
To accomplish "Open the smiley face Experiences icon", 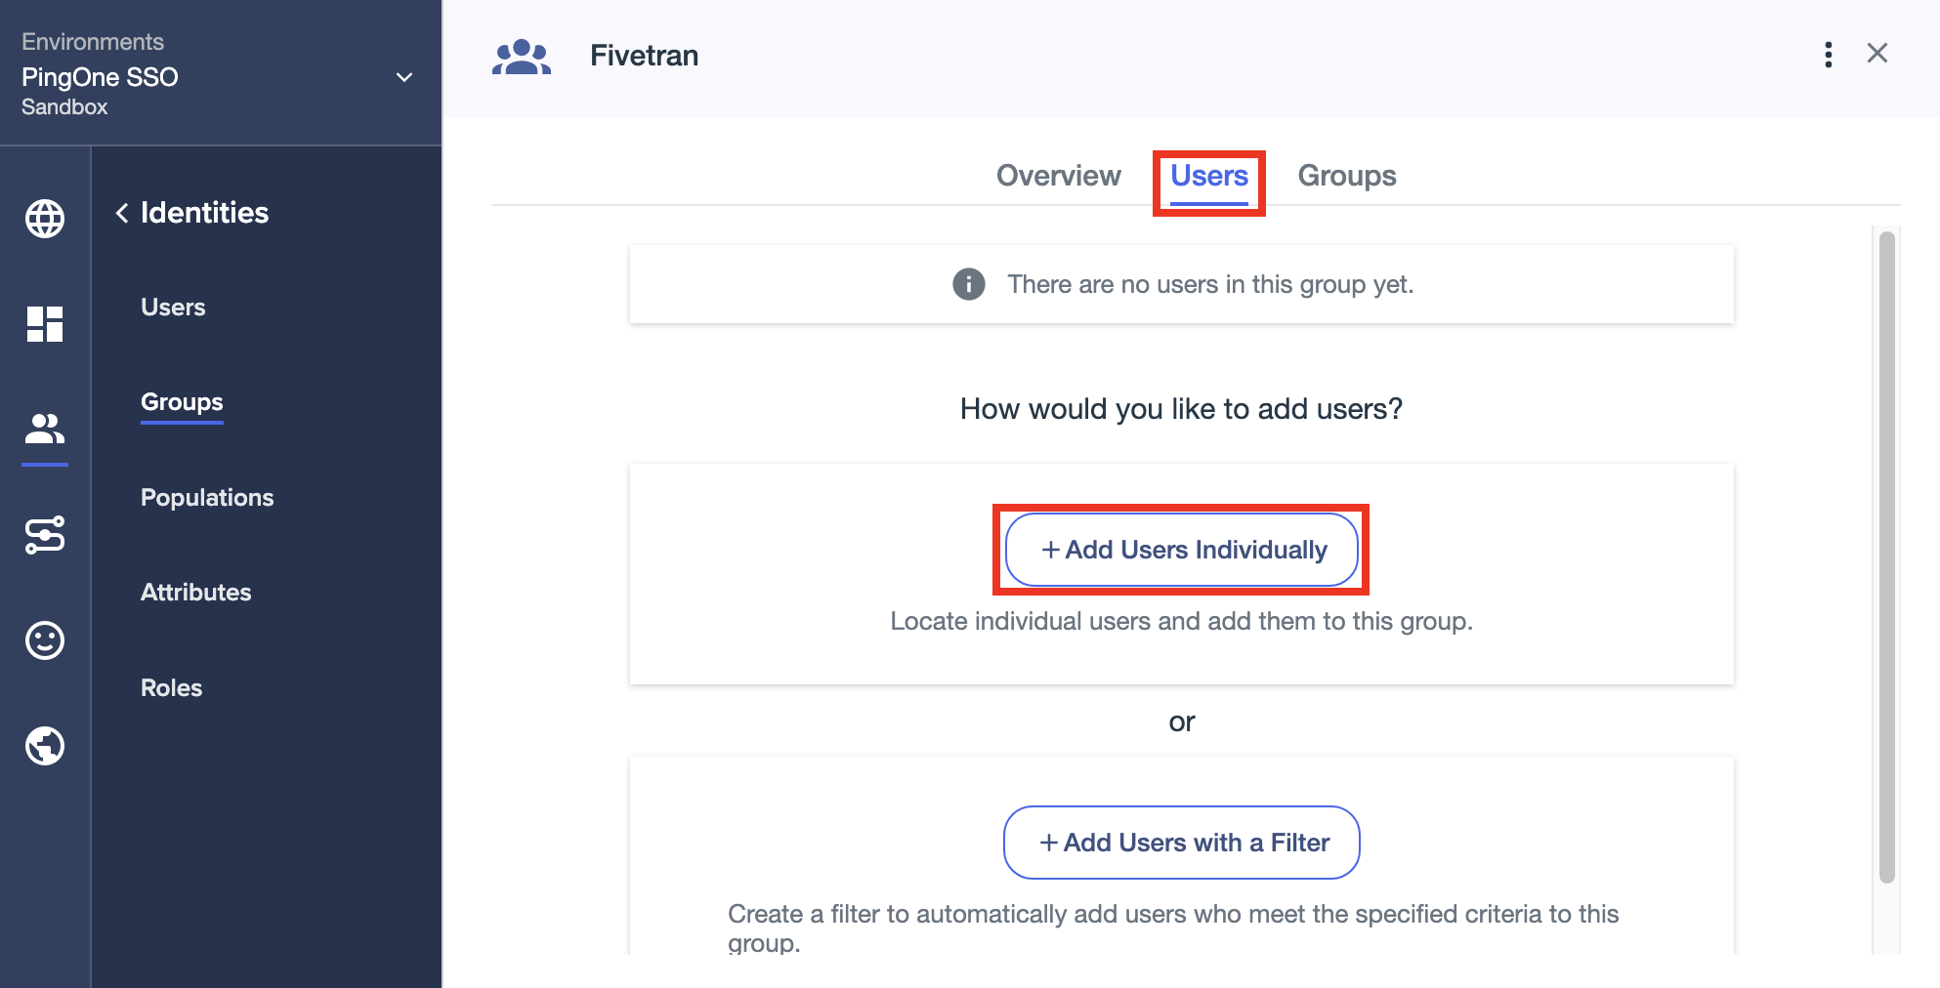I will 45,640.
